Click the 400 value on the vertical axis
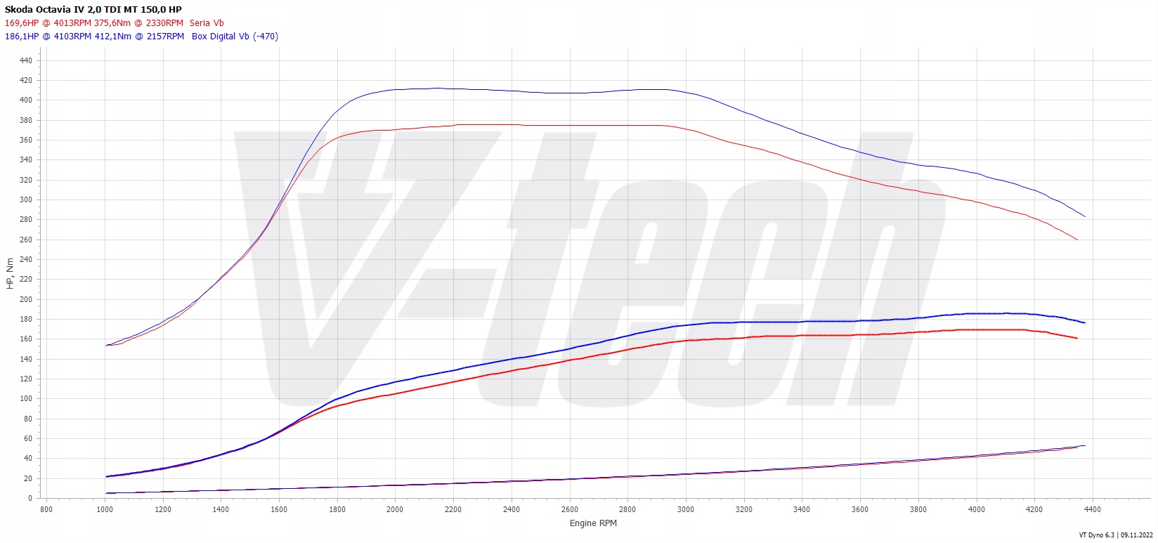The image size is (1158, 543). (26, 100)
